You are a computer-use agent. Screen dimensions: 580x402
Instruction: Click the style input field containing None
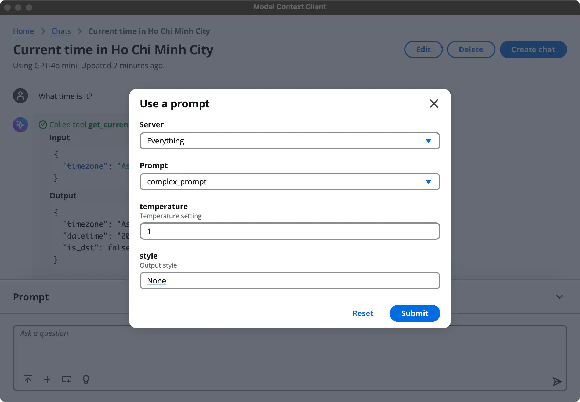point(289,281)
